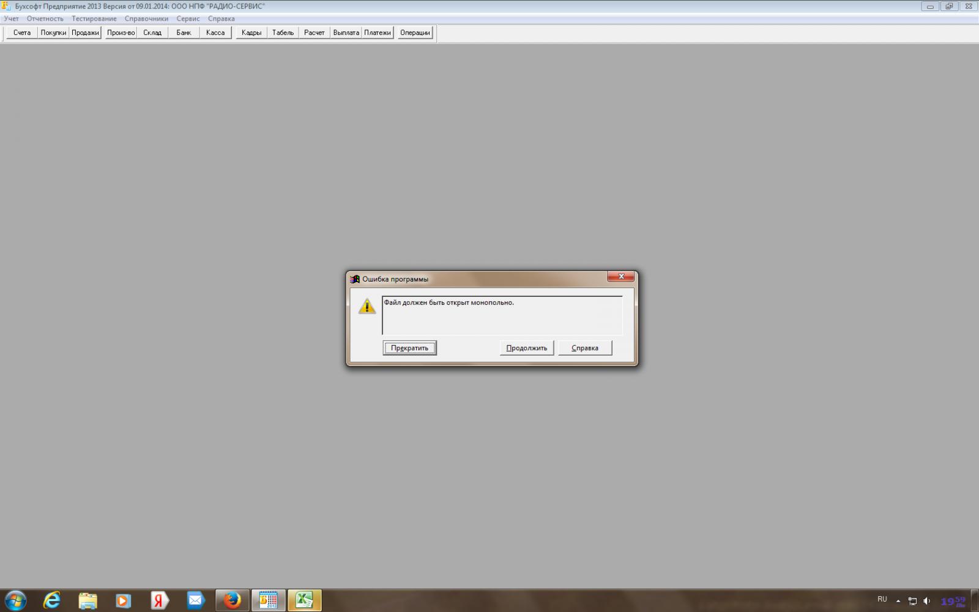Show hidden system tray icons
This screenshot has width=979, height=612.
pyautogui.click(x=898, y=601)
